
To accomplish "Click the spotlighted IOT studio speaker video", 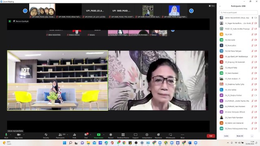I will click(58, 80).
